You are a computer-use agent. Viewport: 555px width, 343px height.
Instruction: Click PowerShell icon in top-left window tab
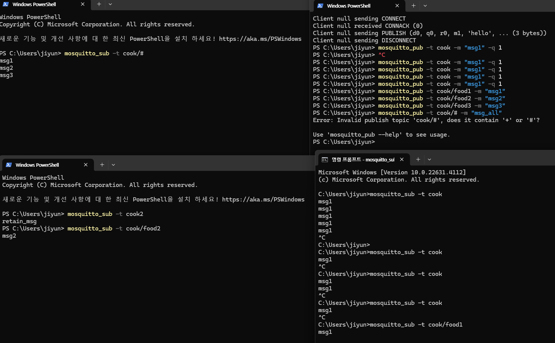[x=6, y=4]
